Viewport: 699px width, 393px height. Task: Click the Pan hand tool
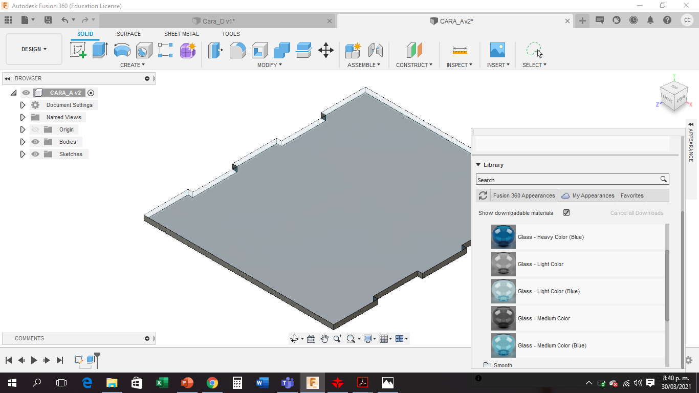point(324,339)
